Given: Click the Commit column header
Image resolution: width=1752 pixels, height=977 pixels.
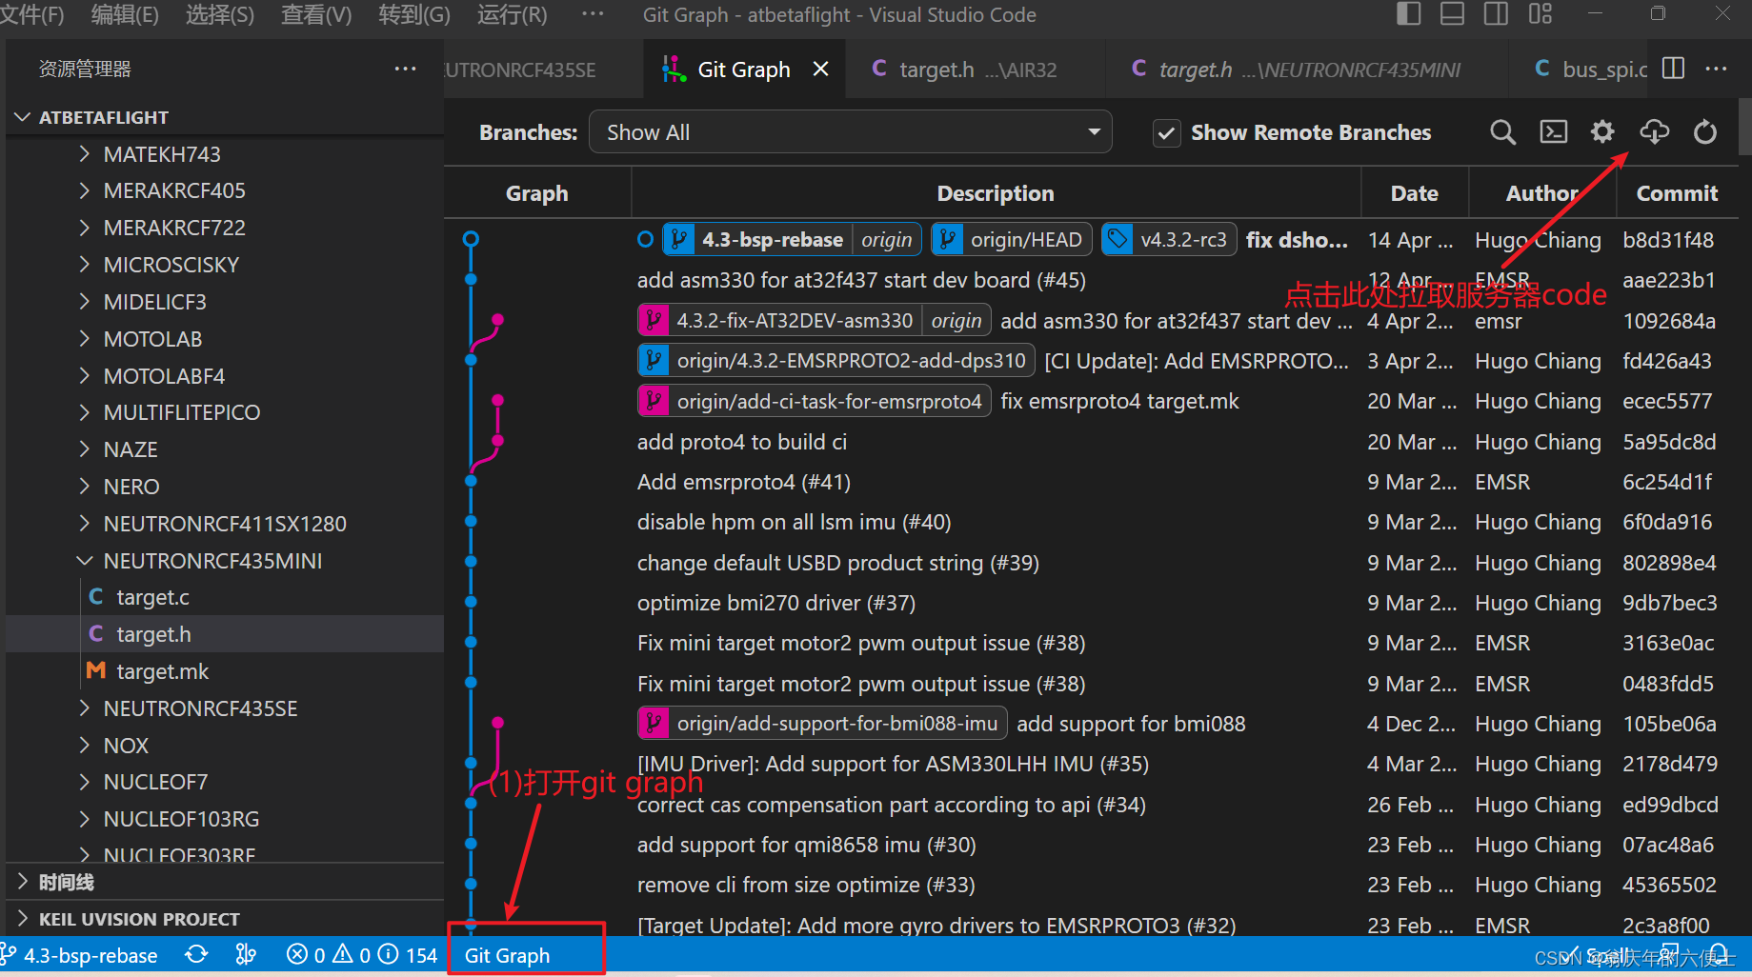Looking at the screenshot, I should tap(1677, 193).
